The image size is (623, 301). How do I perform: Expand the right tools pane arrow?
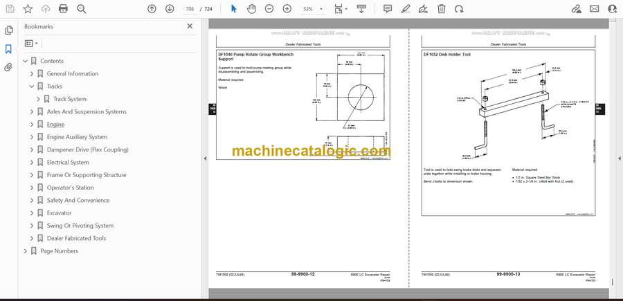click(x=619, y=158)
